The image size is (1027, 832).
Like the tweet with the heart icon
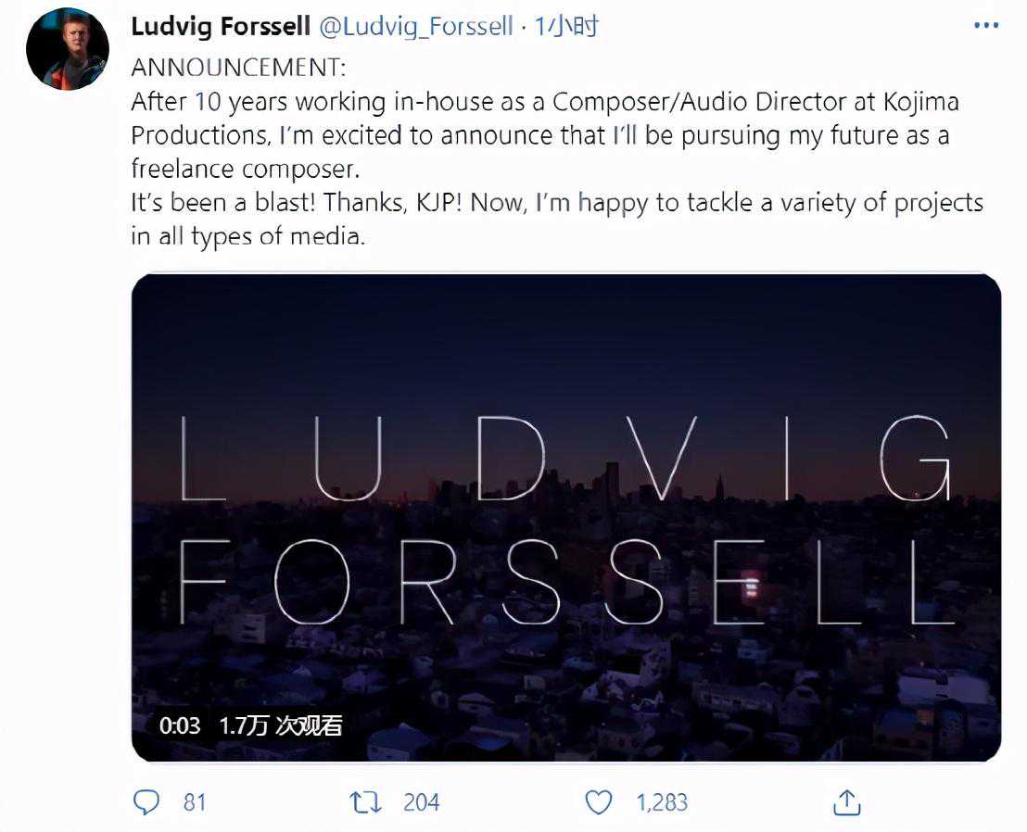(x=599, y=801)
